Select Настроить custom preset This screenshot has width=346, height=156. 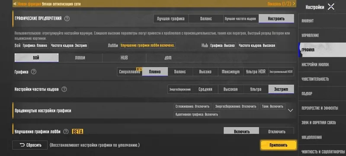(276, 19)
